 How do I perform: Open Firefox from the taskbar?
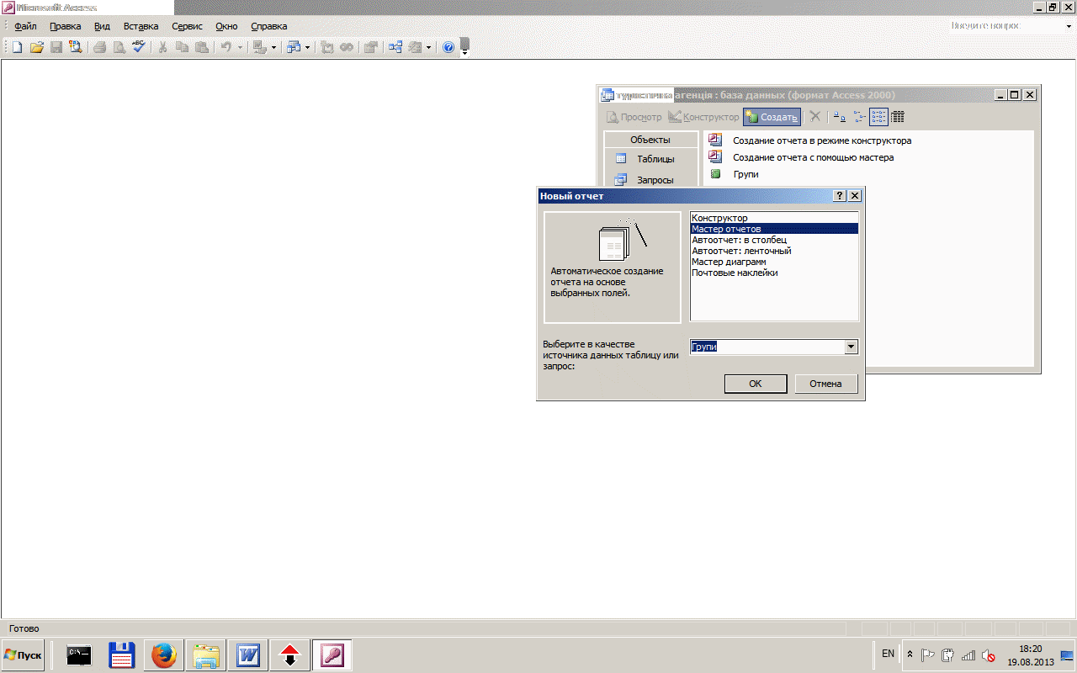[164, 654]
